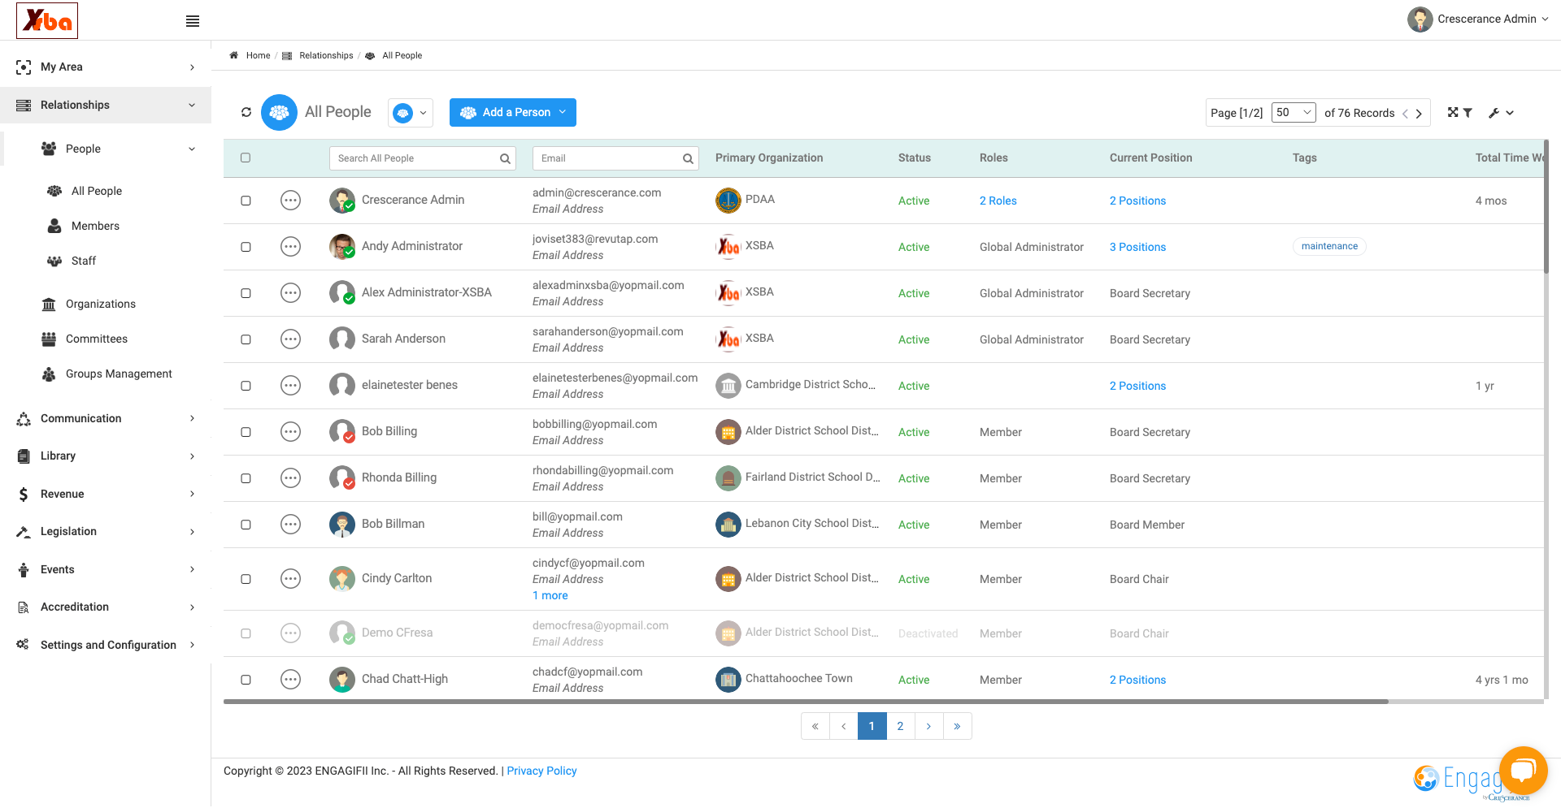Click the Email search magnifier icon
The width and height of the screenshot is (1561, 808).
(x=688, y=159)
